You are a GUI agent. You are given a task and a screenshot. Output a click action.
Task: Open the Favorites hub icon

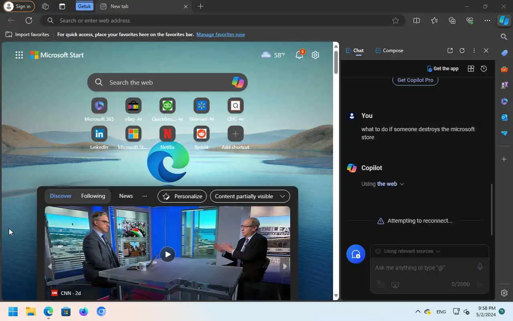pos(434,20)
